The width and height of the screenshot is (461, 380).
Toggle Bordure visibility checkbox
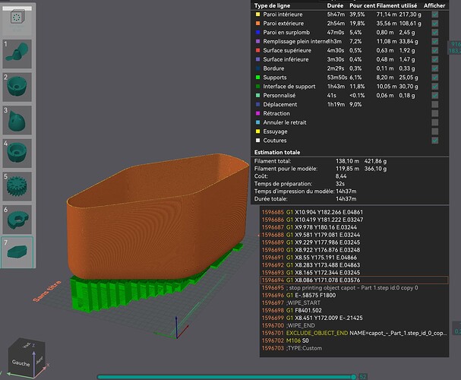435,68
